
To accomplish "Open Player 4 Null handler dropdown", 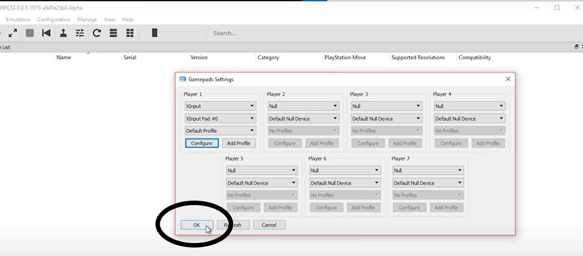I will coord(470,106).
